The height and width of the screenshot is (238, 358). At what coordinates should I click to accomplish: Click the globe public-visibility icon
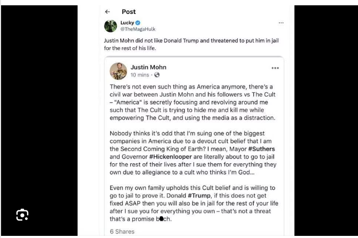(157, 75)
